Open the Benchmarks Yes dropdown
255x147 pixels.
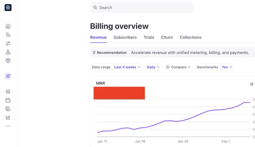pyautogui.click(x=214, y=67)
